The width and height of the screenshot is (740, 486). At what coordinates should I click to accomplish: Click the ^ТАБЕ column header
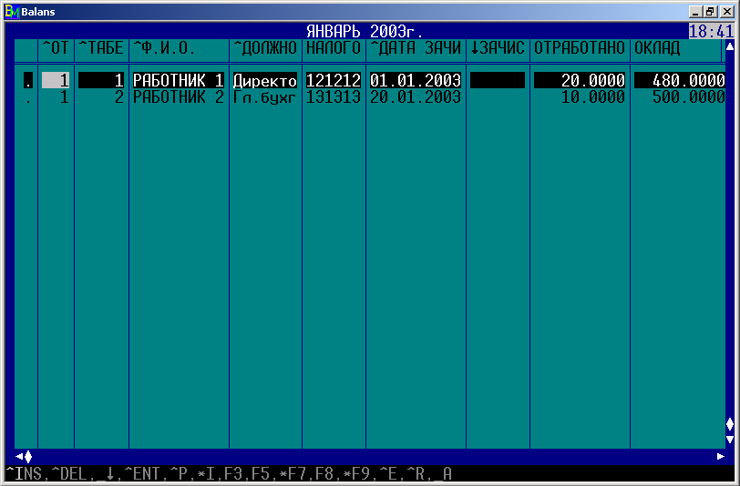tap(101, 47)
